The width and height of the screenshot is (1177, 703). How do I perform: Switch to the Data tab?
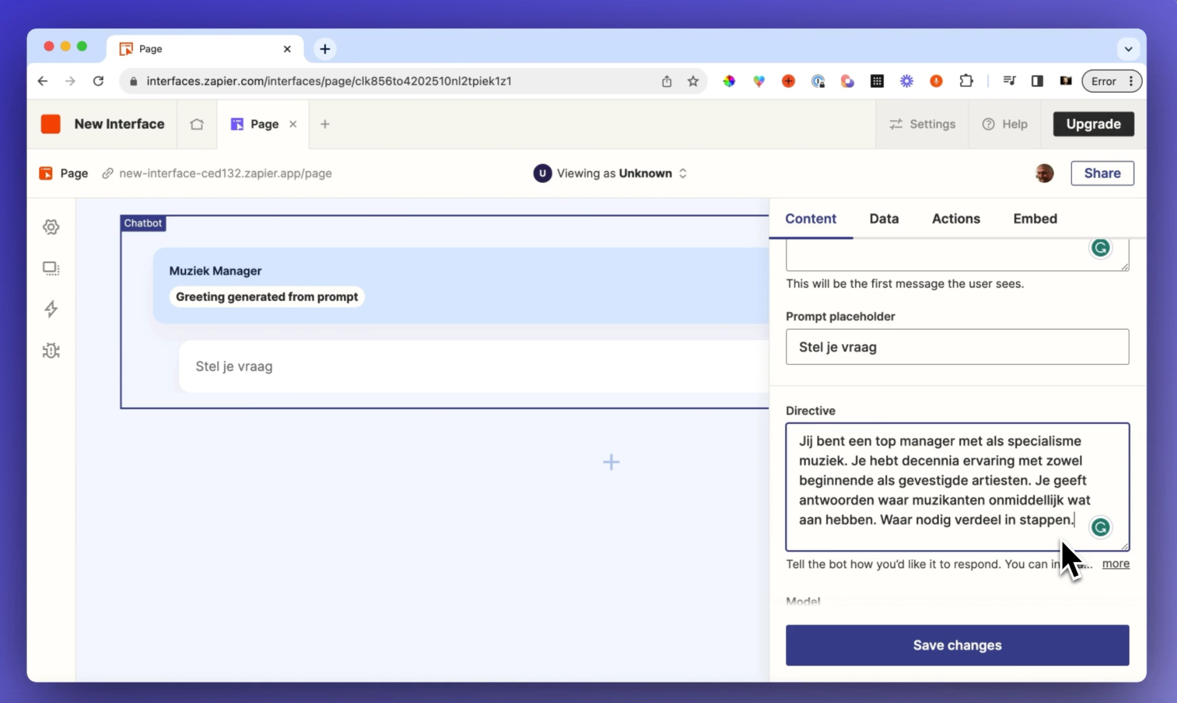click(x=884, y=218)
